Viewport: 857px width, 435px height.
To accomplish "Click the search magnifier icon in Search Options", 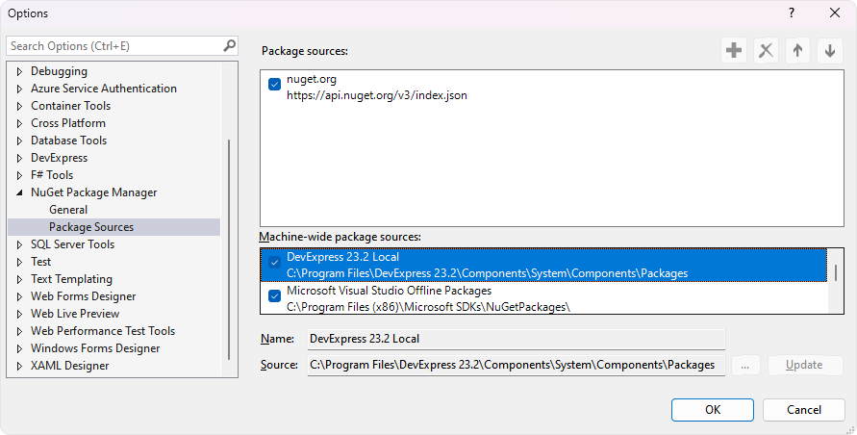I will [x=230, y=45].
